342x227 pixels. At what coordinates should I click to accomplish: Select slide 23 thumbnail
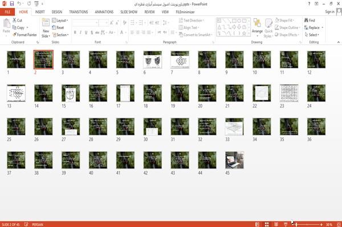(289, 93)
